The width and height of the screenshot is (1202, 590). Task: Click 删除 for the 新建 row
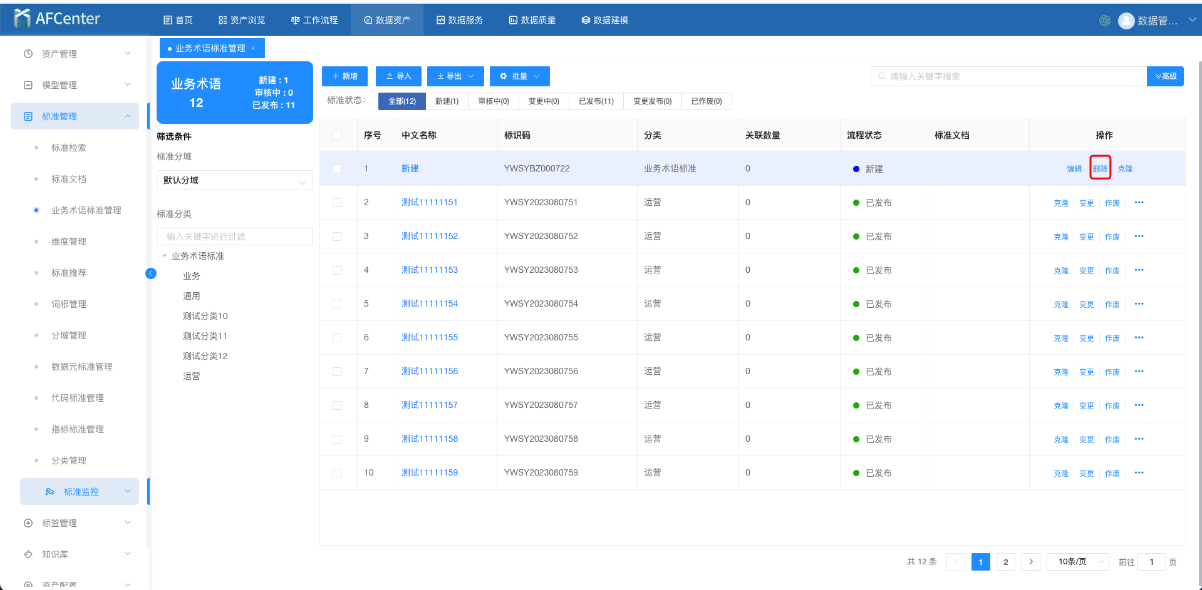point(1100,168)
